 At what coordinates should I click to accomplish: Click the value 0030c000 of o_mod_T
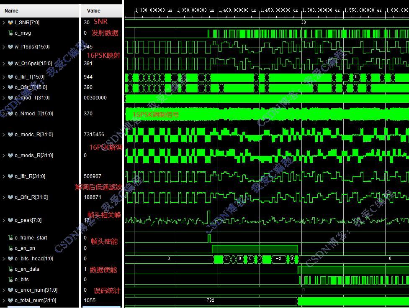(x=95, y=98)
